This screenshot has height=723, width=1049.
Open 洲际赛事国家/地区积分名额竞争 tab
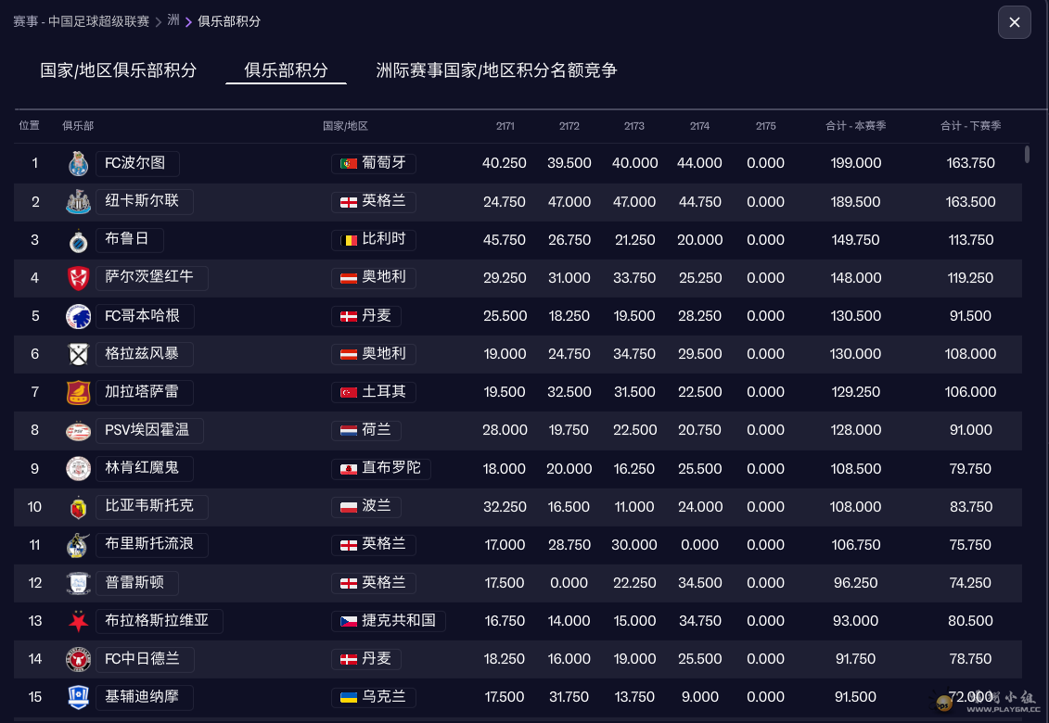(496, 70)
